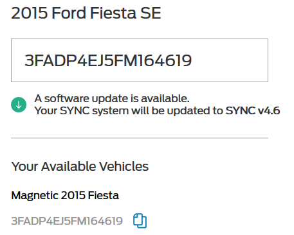Copy the Magnetic 2015 Fiesta VIN with the copy icon

point(140,221)
